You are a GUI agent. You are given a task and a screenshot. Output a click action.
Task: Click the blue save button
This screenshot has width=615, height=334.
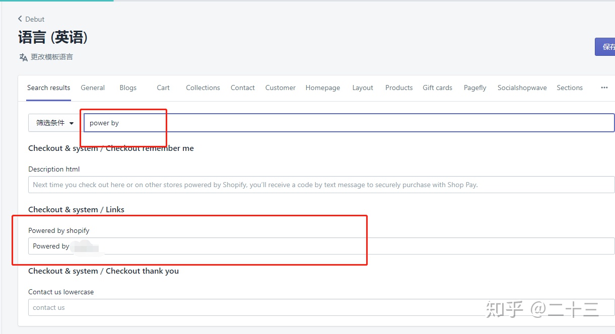click(x=605, y=47)
